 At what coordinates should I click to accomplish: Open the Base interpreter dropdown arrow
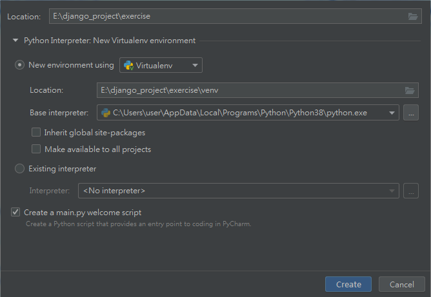(392, 113)
